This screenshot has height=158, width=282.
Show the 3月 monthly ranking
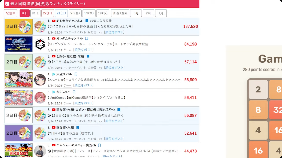tap(136, 13)
